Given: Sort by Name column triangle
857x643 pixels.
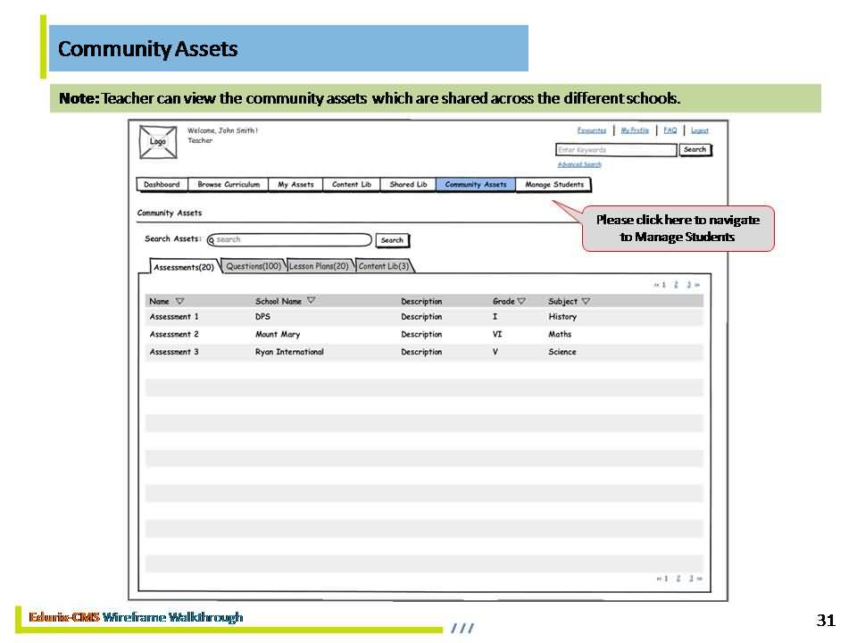Looking at the screenshot, I should tap(179, 301).
